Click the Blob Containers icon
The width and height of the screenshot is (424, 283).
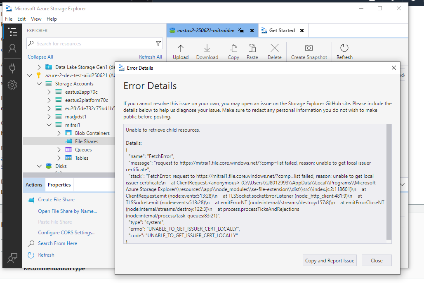click(x=69, y=133)
